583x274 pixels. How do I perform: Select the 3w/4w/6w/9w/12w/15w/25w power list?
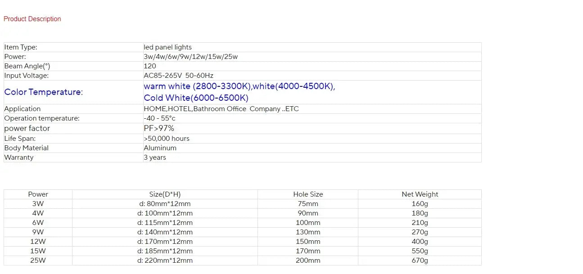[x=190, y=57]
